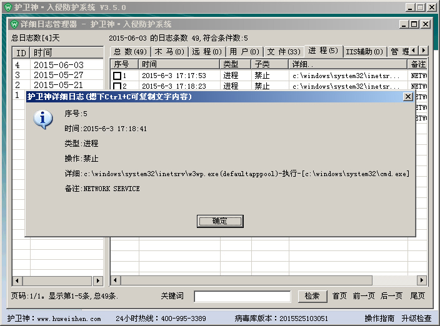The height and width of the screenshot is (326, 440).
Task: Confirm the dialog with 确定 button
Action: click(220, 221)
